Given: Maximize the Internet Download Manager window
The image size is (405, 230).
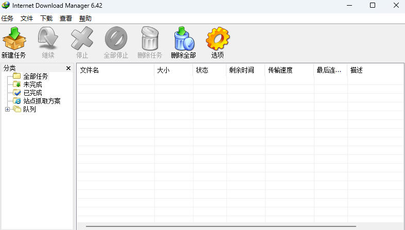Looking at the screenshot, I should point(373,6).
